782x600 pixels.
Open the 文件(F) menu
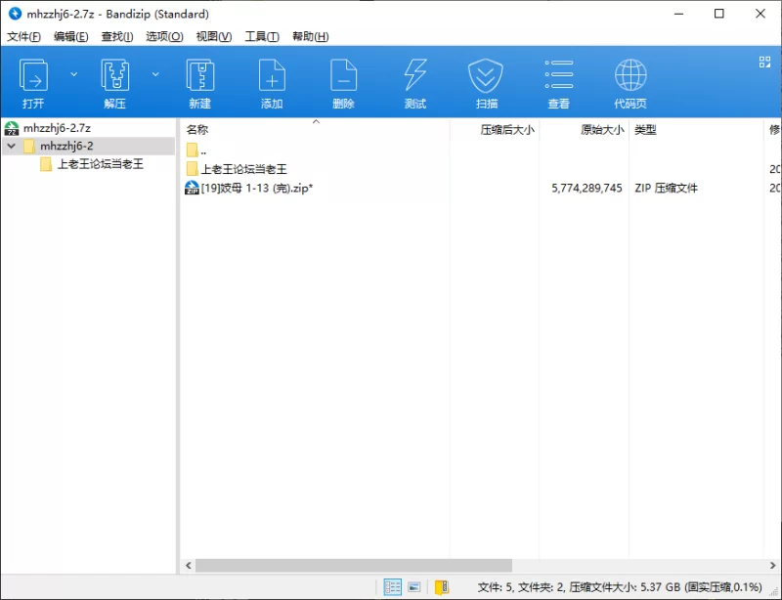pos(23,36)
